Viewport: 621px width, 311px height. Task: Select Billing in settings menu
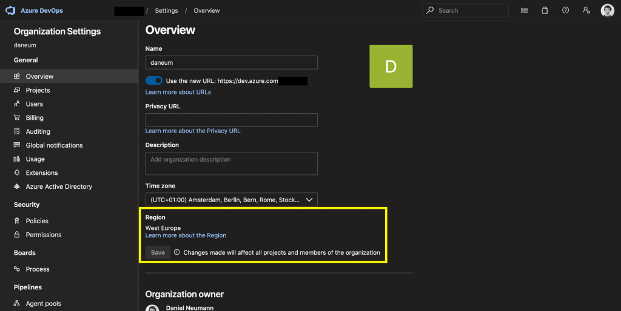(x=35, y=118)
